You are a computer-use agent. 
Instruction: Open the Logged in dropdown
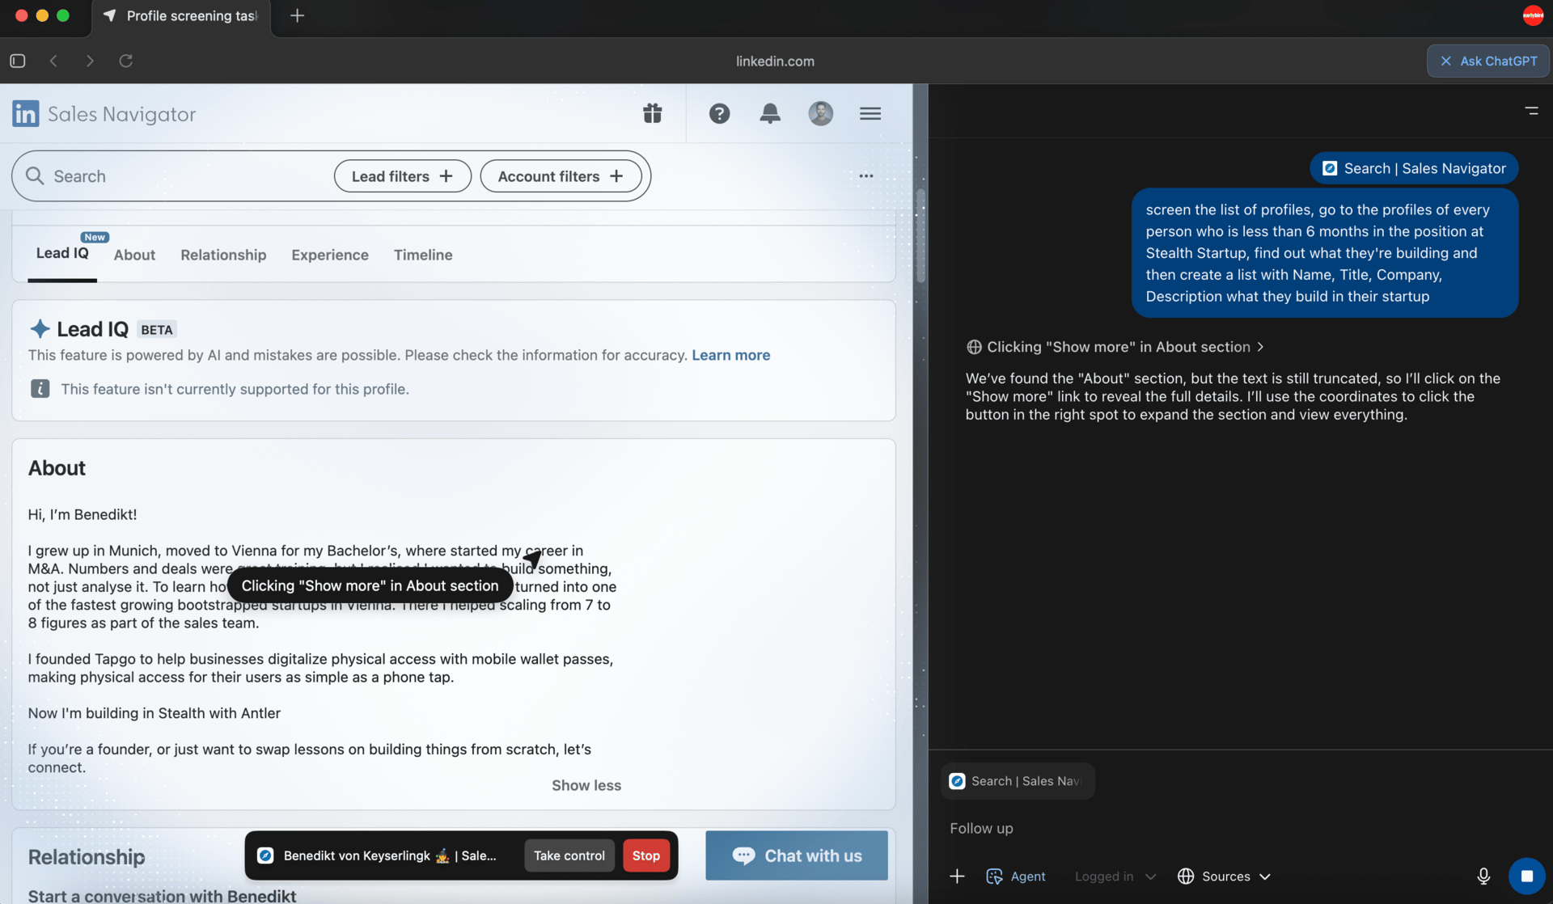1115,877
